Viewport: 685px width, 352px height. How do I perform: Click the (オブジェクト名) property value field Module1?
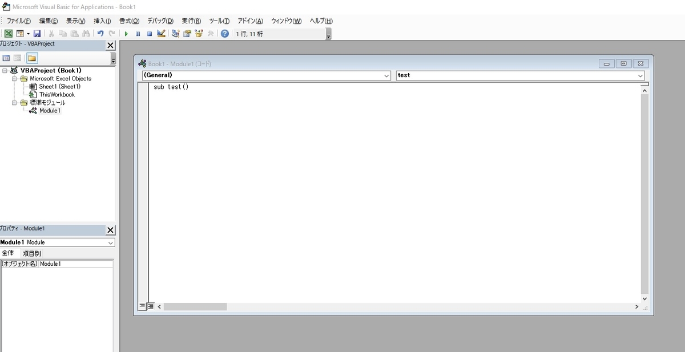click(75, 264)
